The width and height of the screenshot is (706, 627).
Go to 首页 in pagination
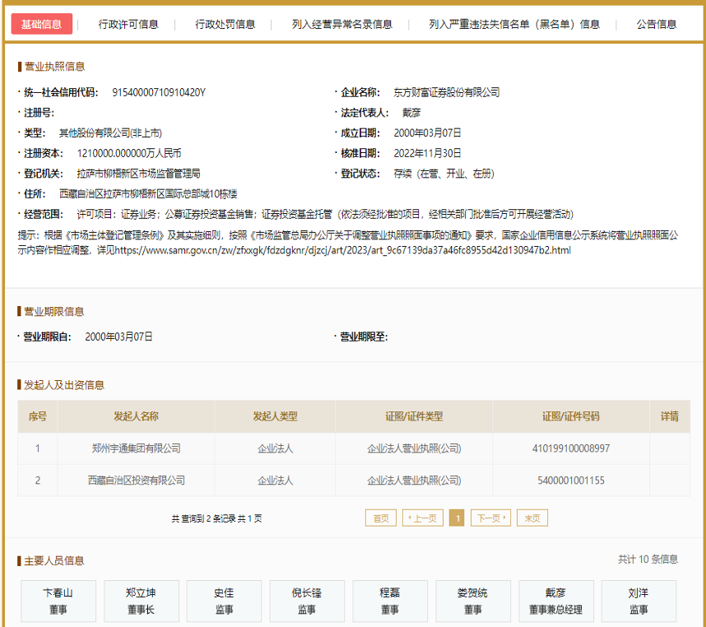pos(381,518)
